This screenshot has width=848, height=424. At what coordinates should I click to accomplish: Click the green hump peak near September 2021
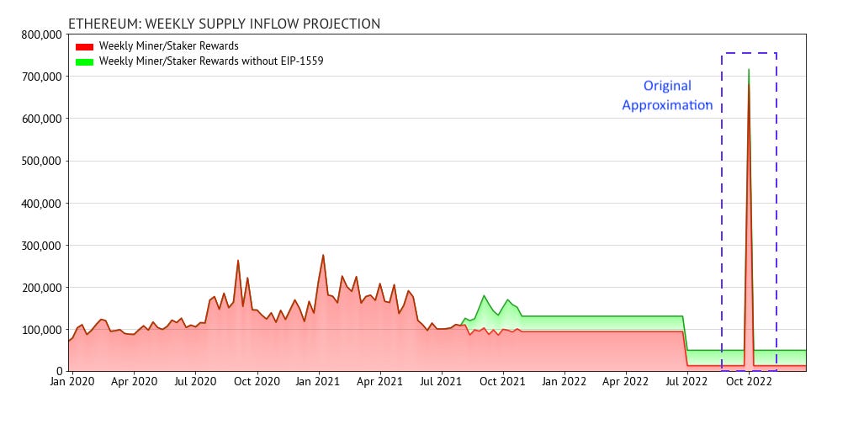pyautogui.click(x=484, y=296)
